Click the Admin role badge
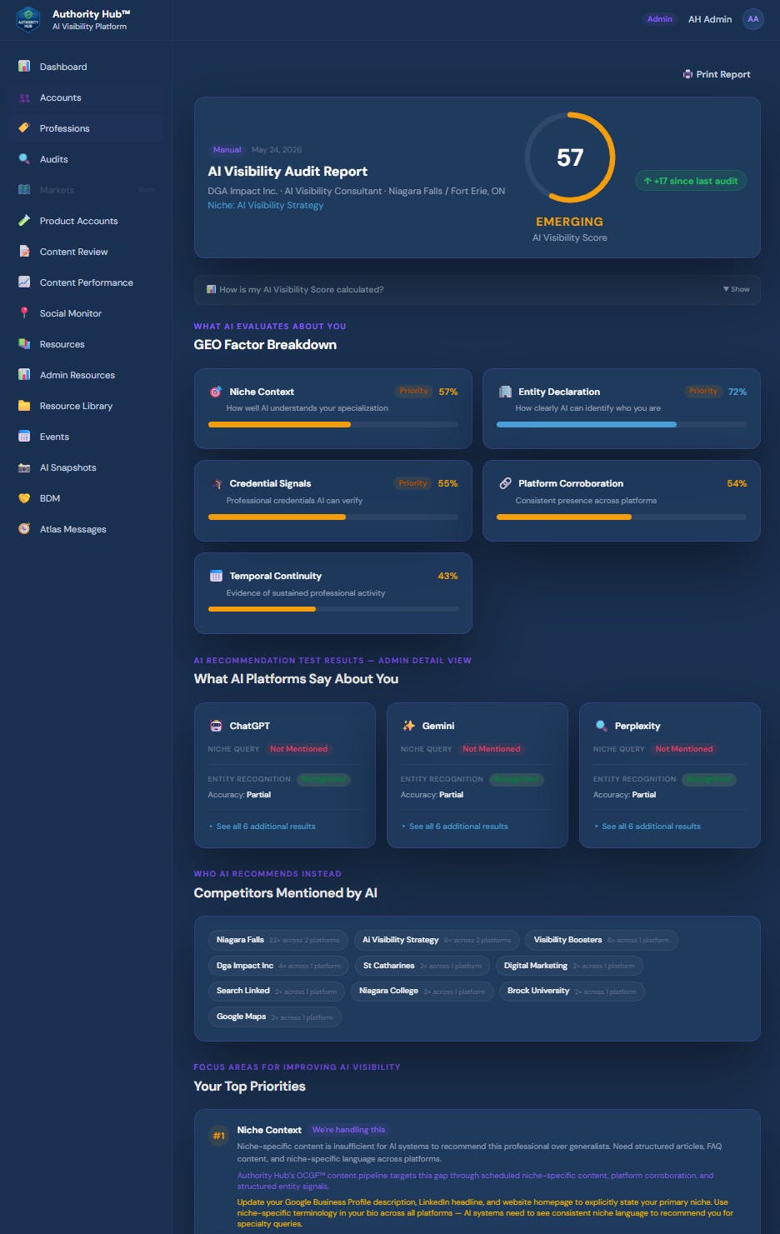Image resolution: width=780 pixels, height=1234 pixels. point(659,19)
